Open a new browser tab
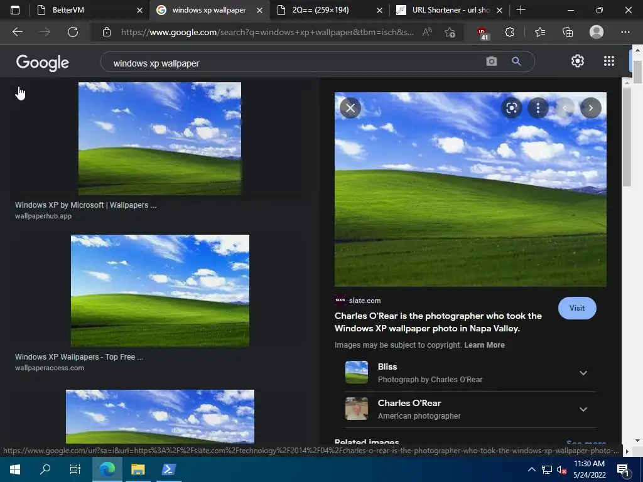643x482 pixels. click(521, 10)
